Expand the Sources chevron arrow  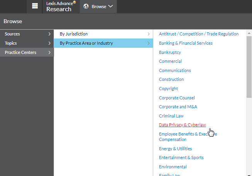[x=49, y=34]
